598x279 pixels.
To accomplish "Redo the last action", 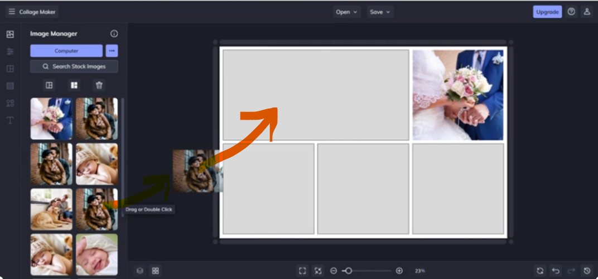I will 571,271.
